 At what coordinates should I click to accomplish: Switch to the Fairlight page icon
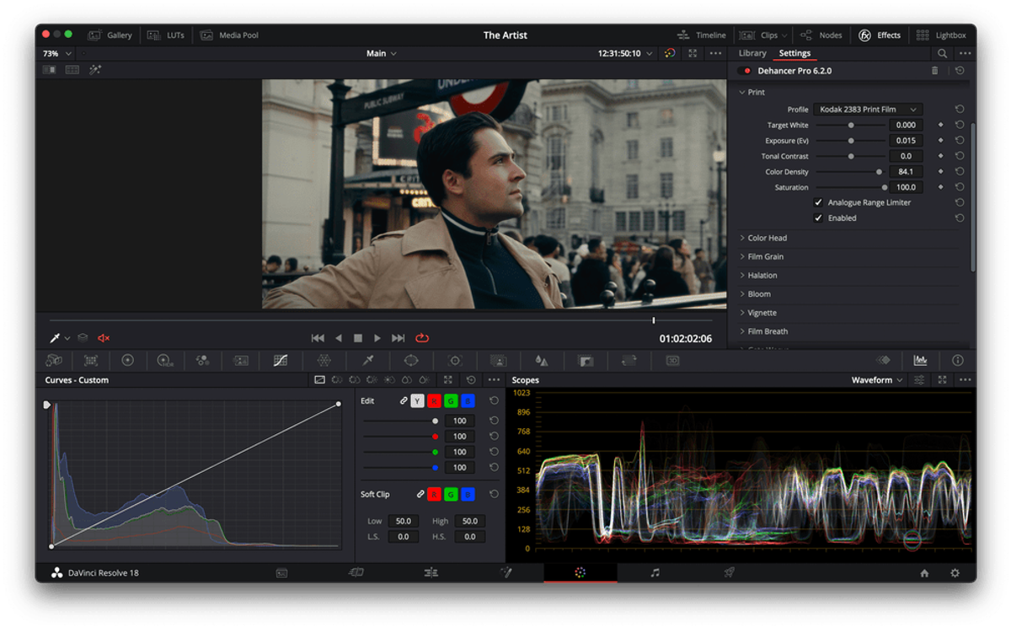tap(655, 572)
